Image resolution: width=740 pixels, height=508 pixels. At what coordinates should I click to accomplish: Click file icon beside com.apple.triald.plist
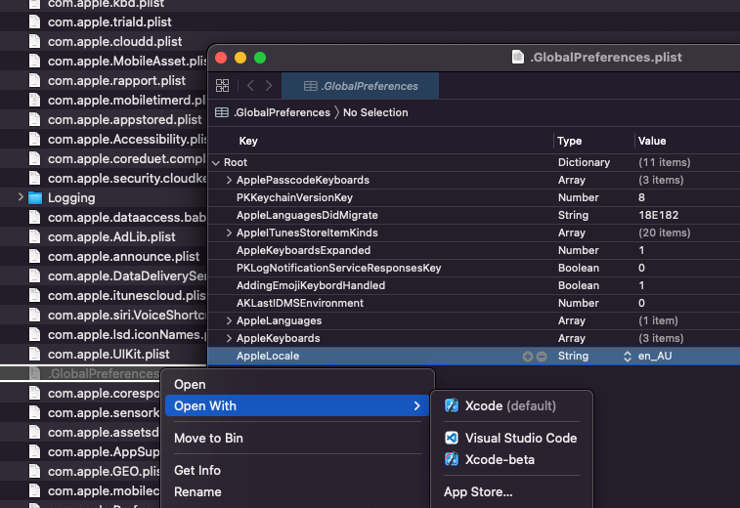tap(34, 22)
